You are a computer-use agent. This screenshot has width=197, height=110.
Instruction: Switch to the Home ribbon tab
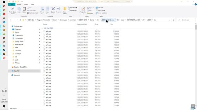19,4
